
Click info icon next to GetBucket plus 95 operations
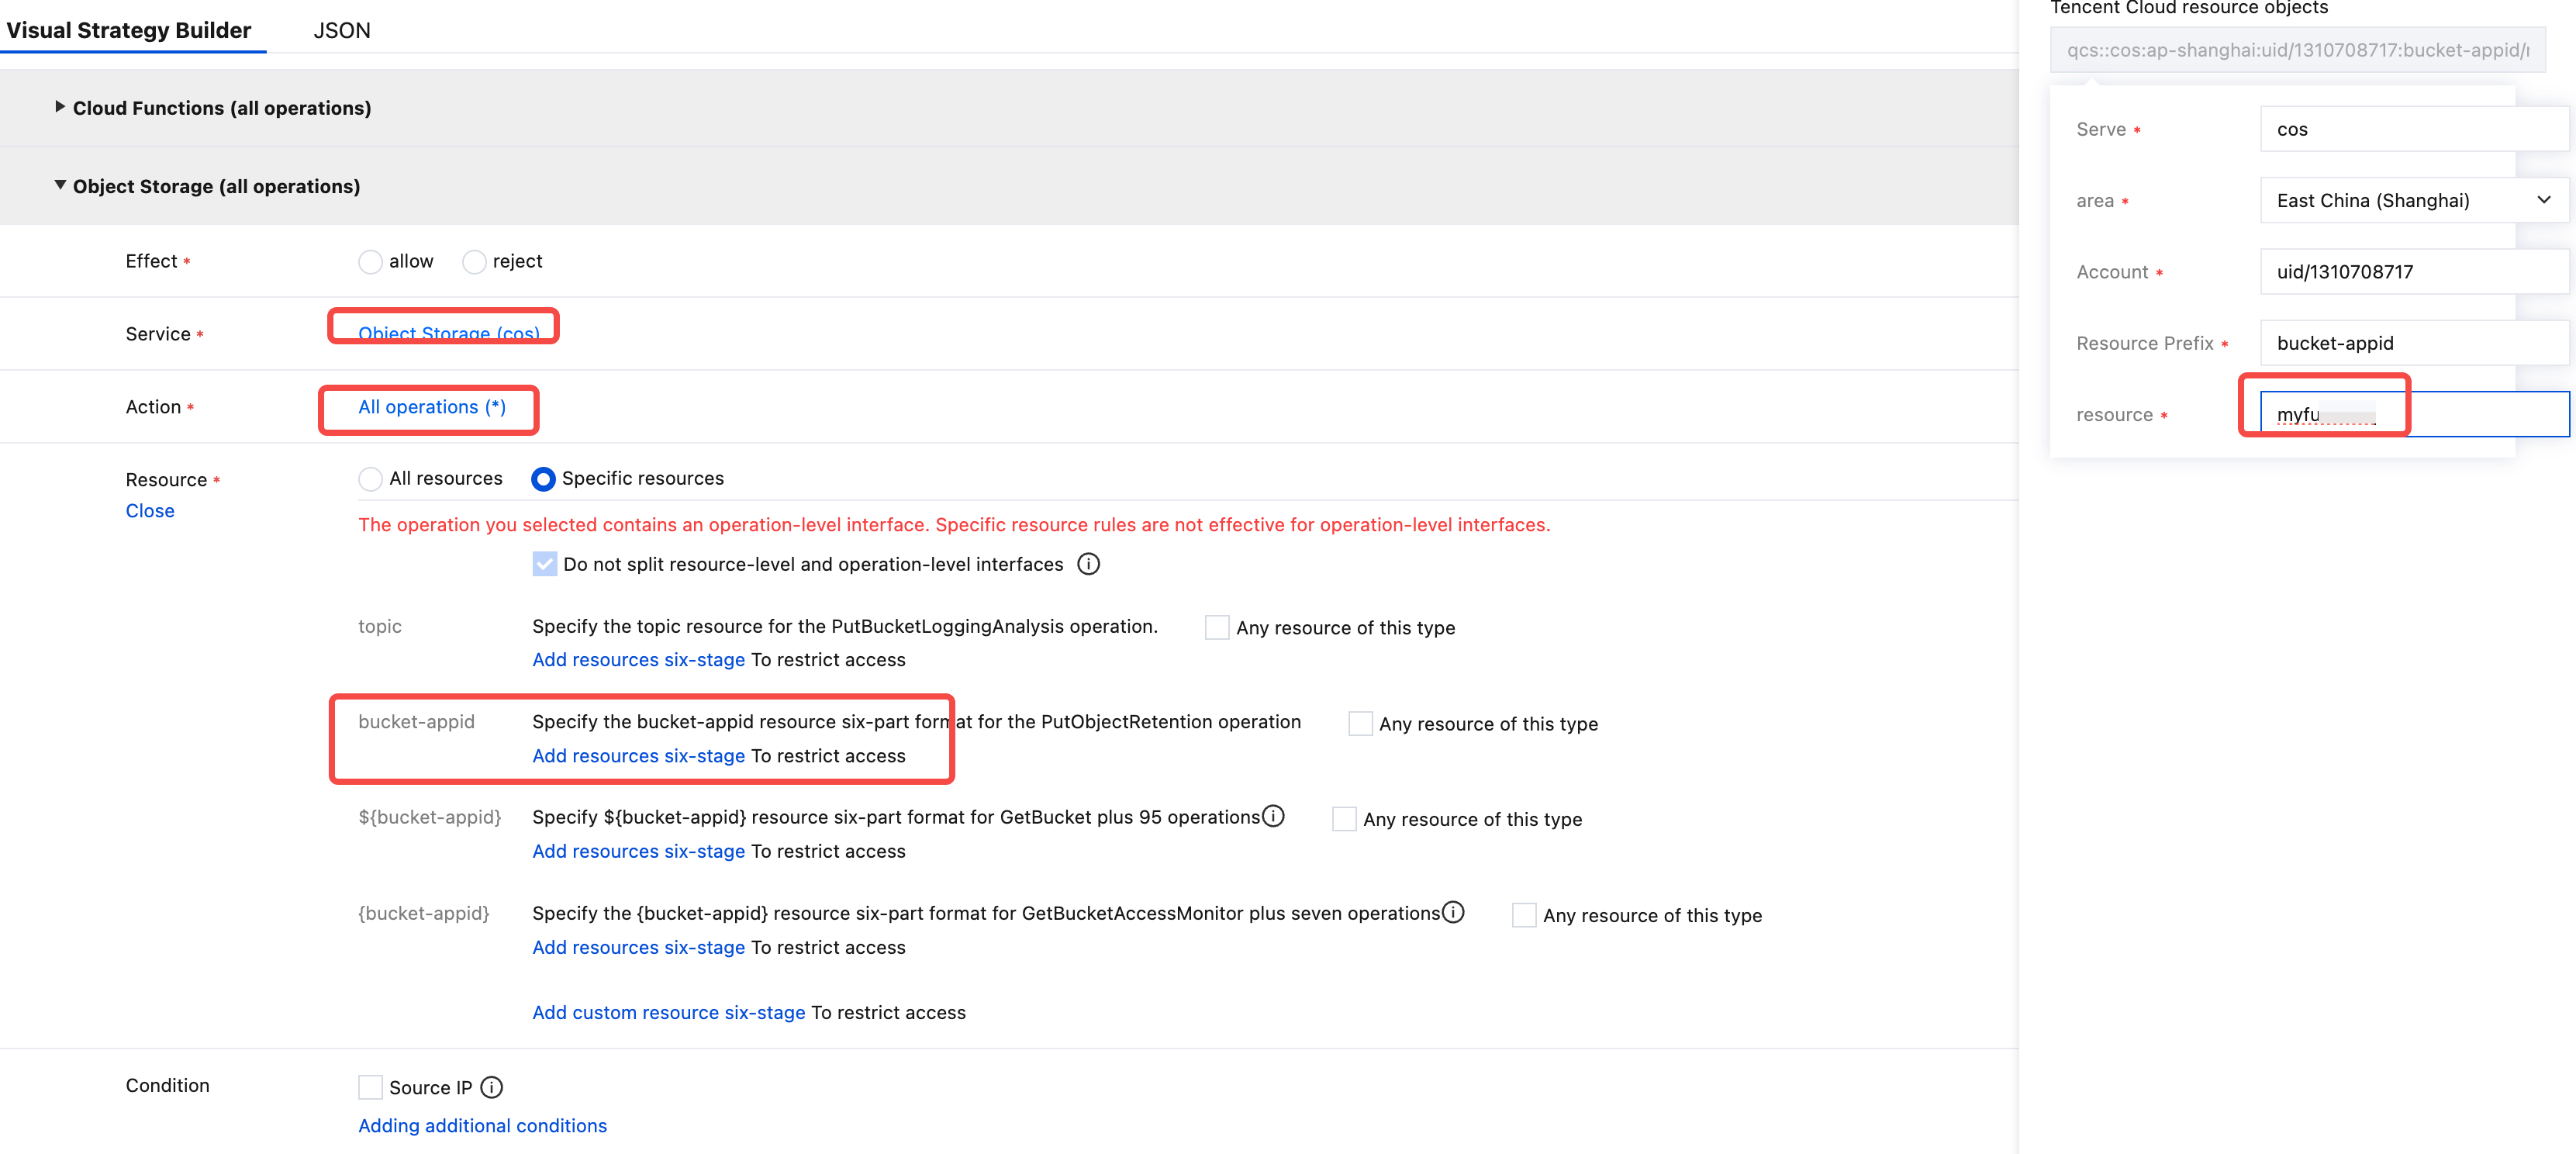click(x=1273, y=816)
